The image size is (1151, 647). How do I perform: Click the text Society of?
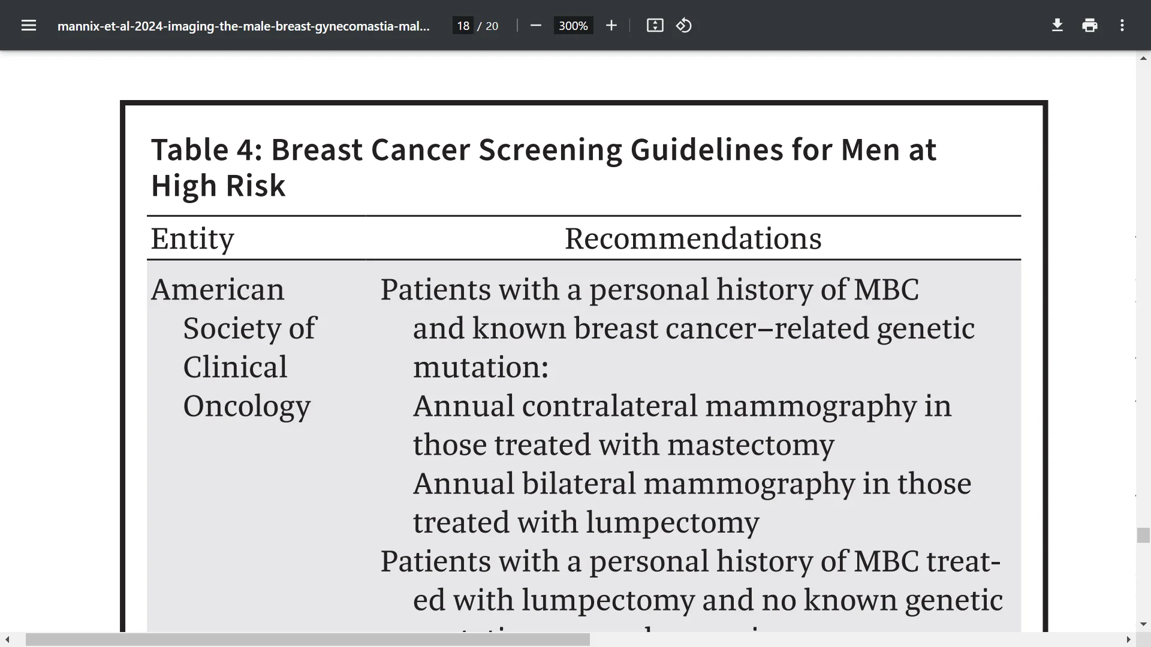coord(249,328)
